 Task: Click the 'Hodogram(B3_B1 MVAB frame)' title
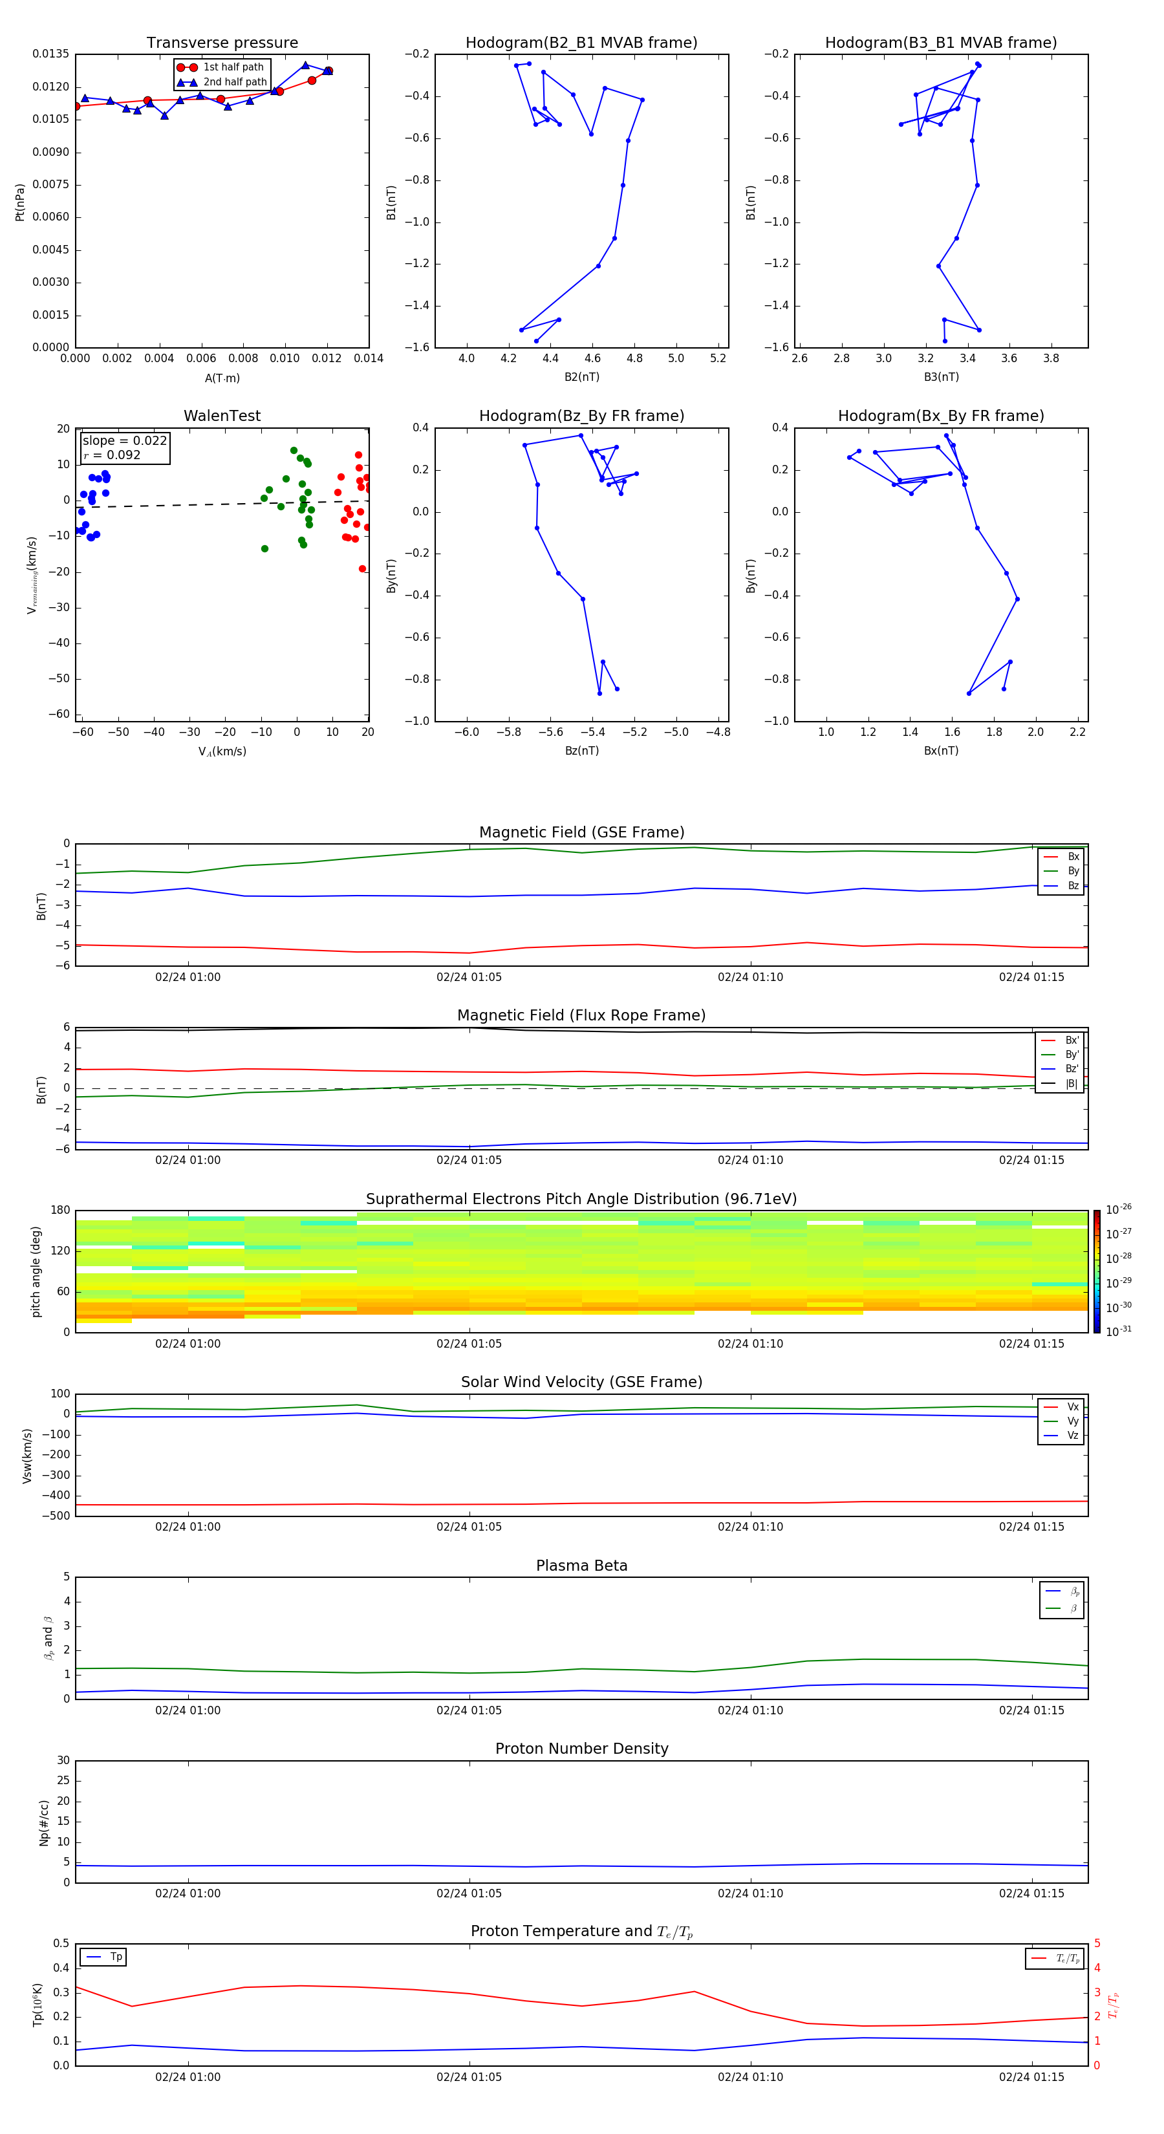click(x=941, y=43)
